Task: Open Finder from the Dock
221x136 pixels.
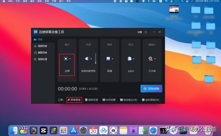Action: click(14, 131)
